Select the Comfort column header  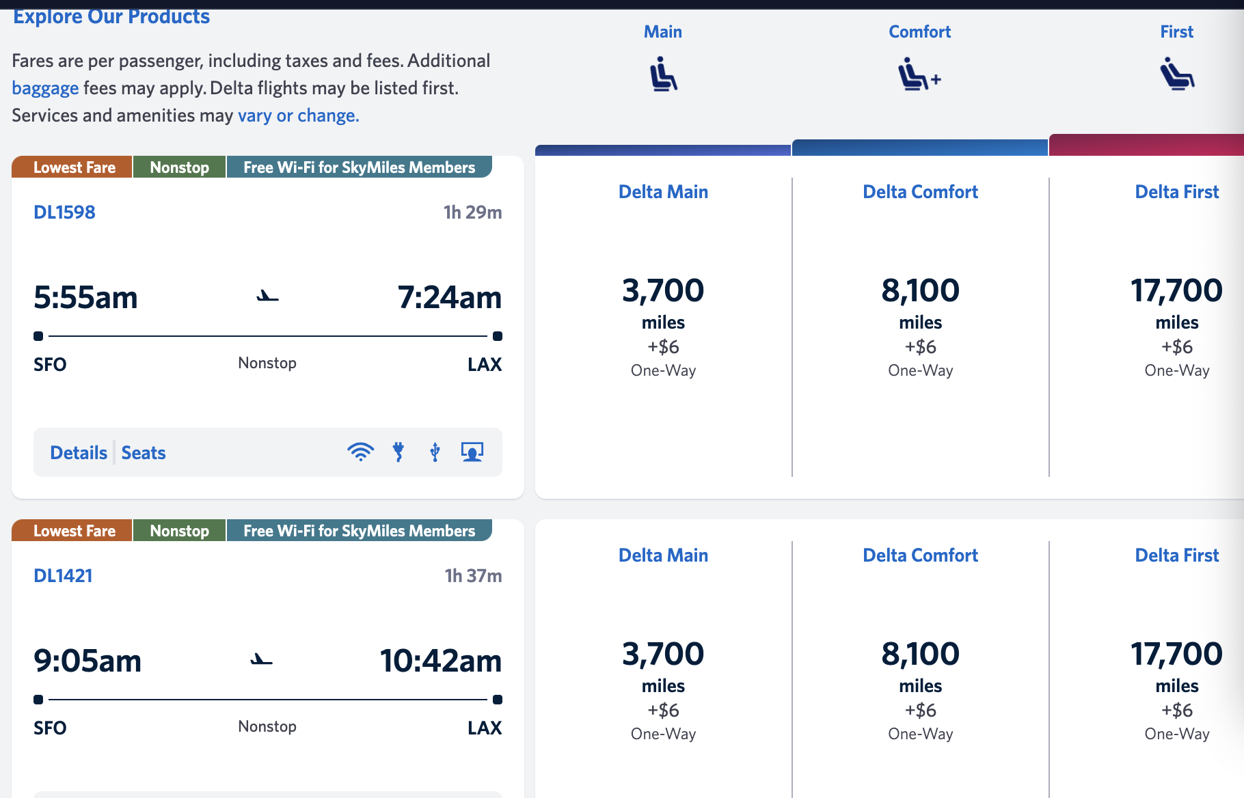[x=919, y=32]
